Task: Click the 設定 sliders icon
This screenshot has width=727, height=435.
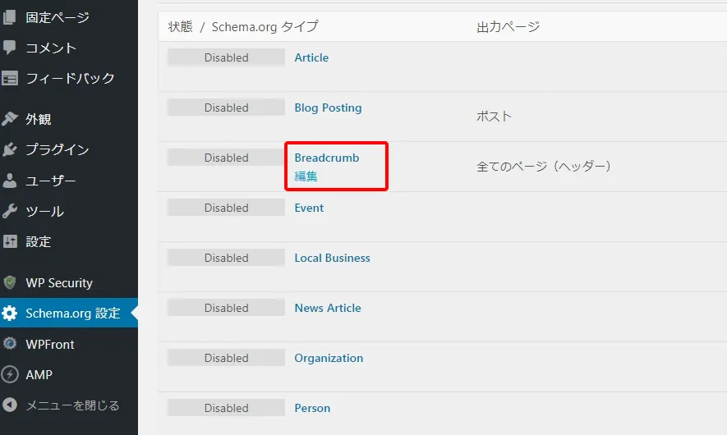Action: 10,241
